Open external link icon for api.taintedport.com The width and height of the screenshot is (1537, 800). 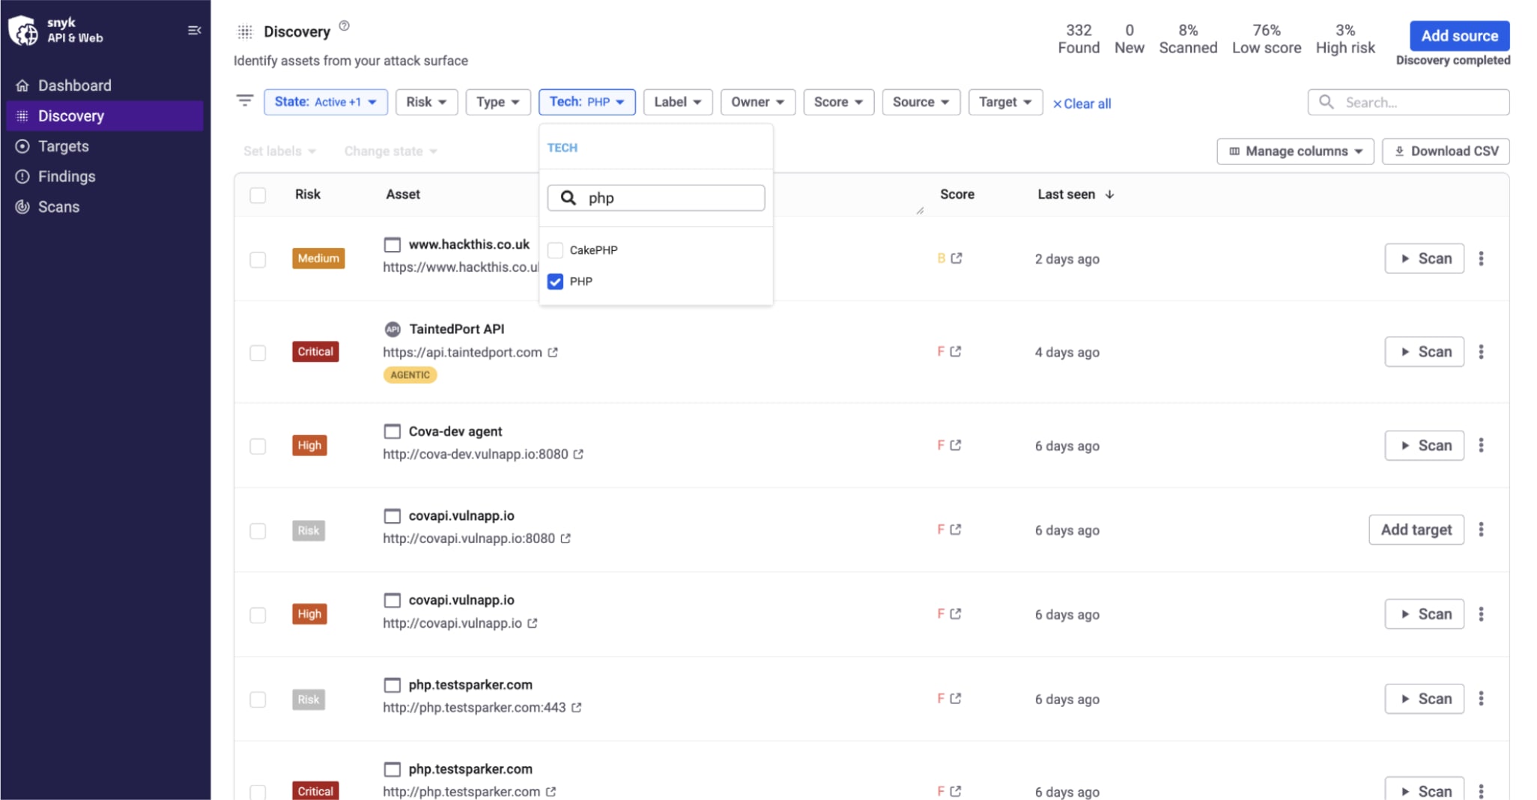pos(553,352)
